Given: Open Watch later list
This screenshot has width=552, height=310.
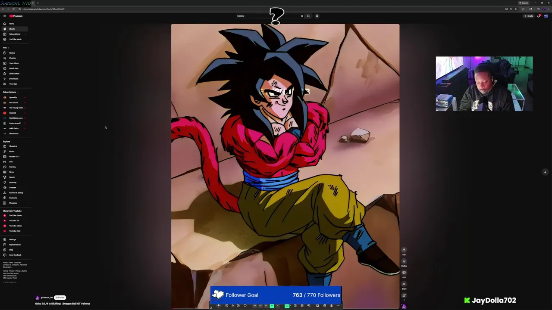Looking at the screenshot, I should (x=14, y=68).
